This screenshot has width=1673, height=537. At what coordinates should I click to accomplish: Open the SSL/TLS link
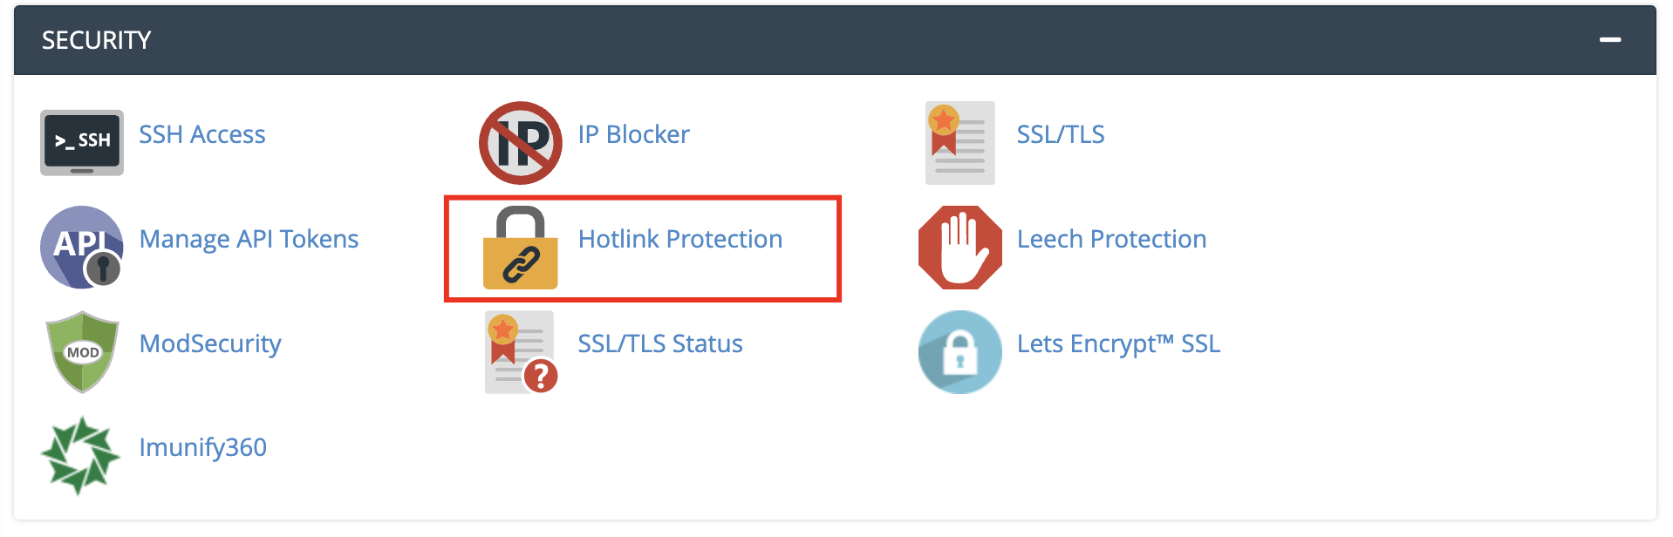pos(1060,134)
